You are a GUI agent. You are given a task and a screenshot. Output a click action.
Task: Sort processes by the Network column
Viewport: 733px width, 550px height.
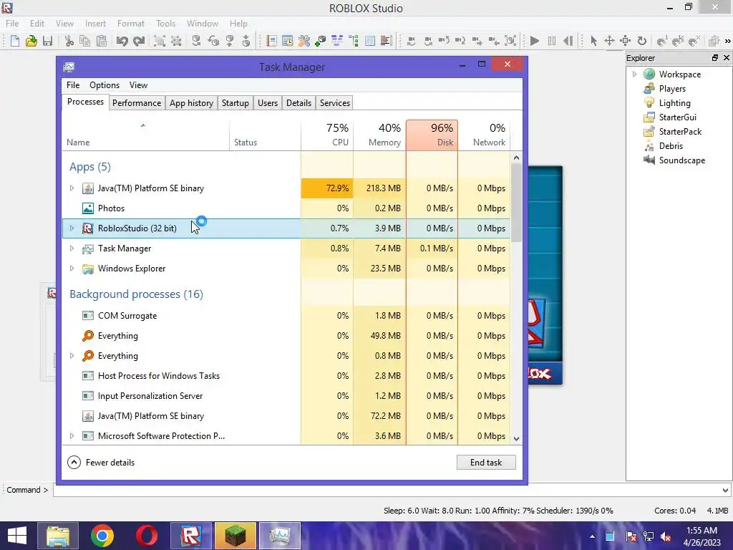pos(485,135)
